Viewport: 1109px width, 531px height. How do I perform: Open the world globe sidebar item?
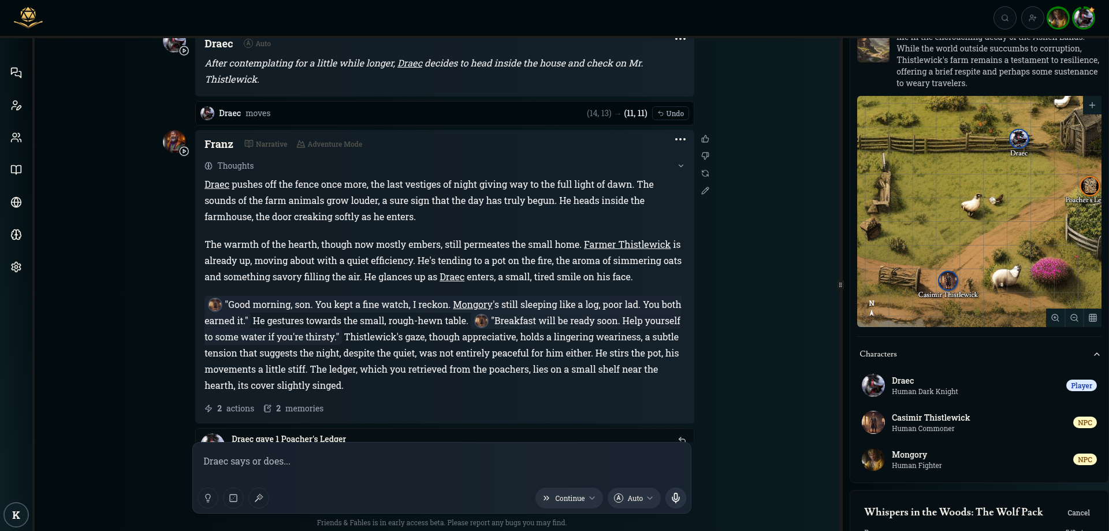(16, 202)
